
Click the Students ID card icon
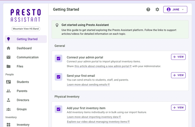click(x=8, y=82)
